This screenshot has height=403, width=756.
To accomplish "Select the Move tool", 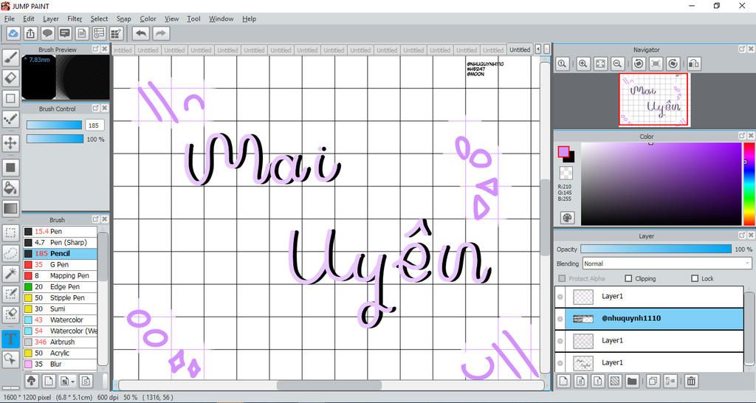I will [10, 143].
